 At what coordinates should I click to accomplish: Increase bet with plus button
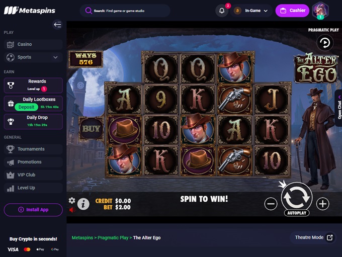(322, 204)
